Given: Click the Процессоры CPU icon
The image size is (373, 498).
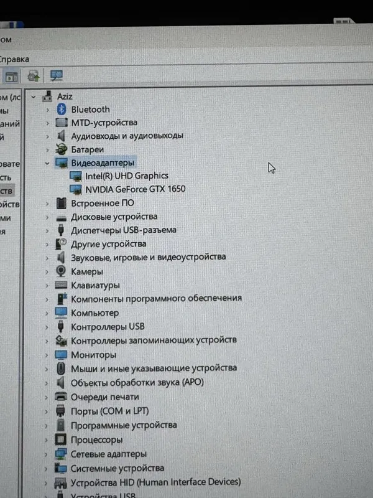Looking at the screenshot, I should (x=60, y=439).
